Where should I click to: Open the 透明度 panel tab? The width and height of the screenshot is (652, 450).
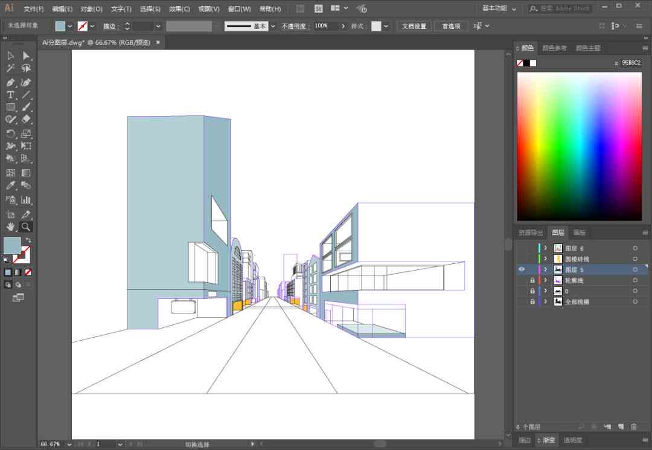coord(573,440)
